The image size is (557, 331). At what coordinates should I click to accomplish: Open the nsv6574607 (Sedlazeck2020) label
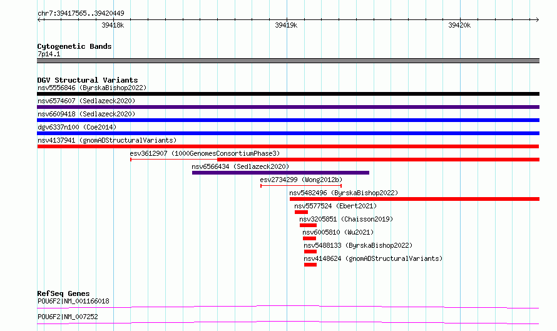[86, 101]
